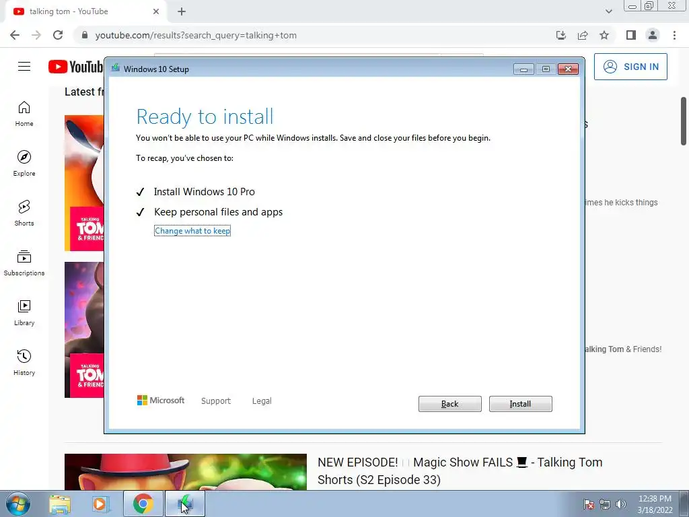
Task: Click Chrome's back navigation arrow
Action: tap(15, 35)
